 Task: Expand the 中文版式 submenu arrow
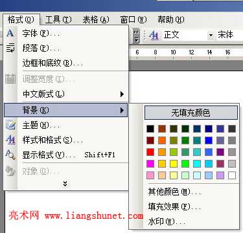(x=122, y=94)
